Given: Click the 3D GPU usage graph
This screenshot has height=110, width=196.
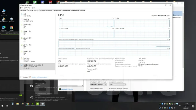Looking at the screenshot, I should click(x=86, y=23).
